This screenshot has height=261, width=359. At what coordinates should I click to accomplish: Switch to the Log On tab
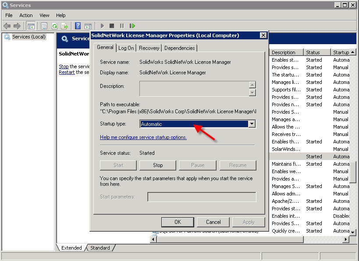click(x=126, y=48)
